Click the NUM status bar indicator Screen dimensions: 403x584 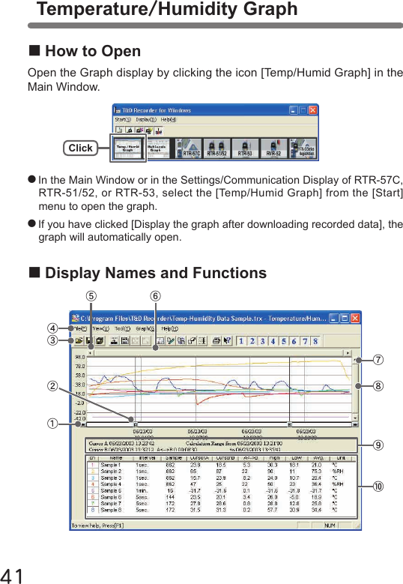pyautogui.click(x=330, y=526)
